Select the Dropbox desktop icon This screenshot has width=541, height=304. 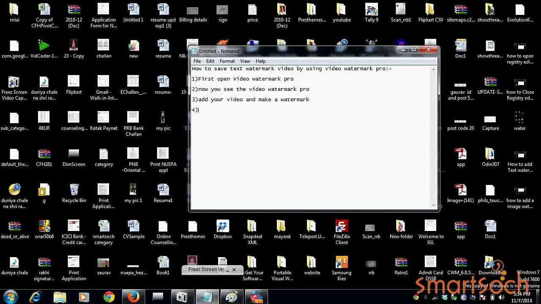pyautogui.click(x=223, y=229)
